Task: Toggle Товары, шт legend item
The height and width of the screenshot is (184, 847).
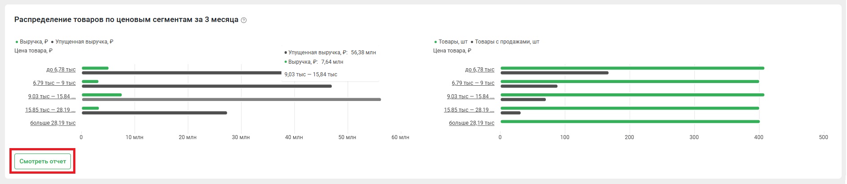Action: click(451, 42)
